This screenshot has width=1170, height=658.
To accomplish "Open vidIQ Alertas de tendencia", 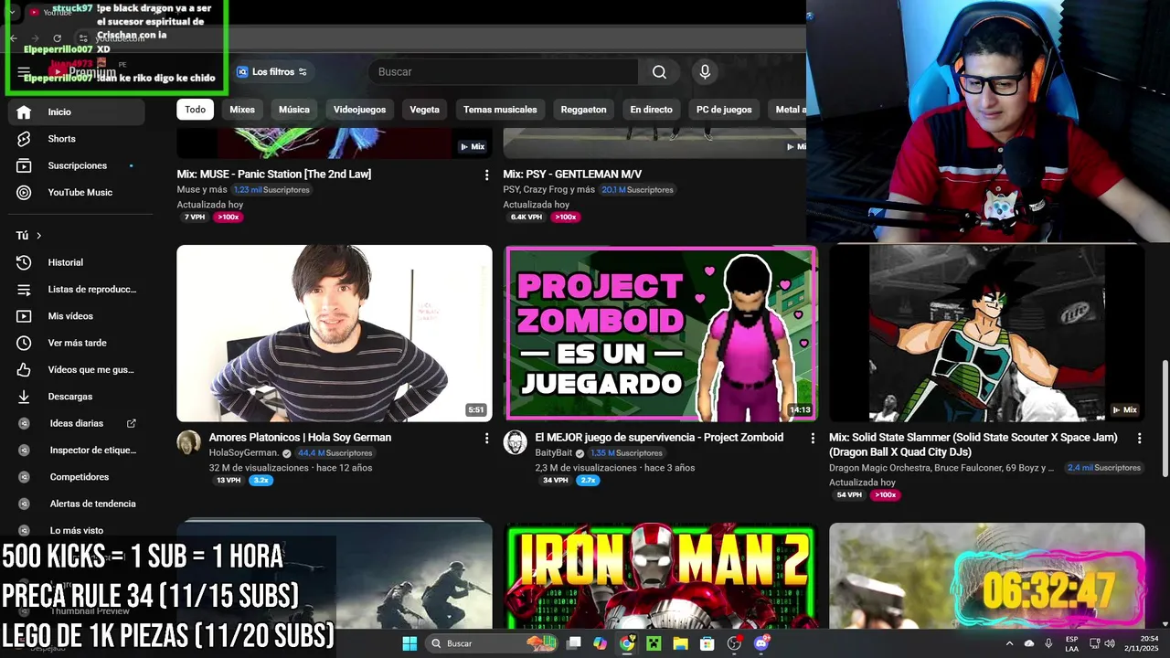I will 76,504.
